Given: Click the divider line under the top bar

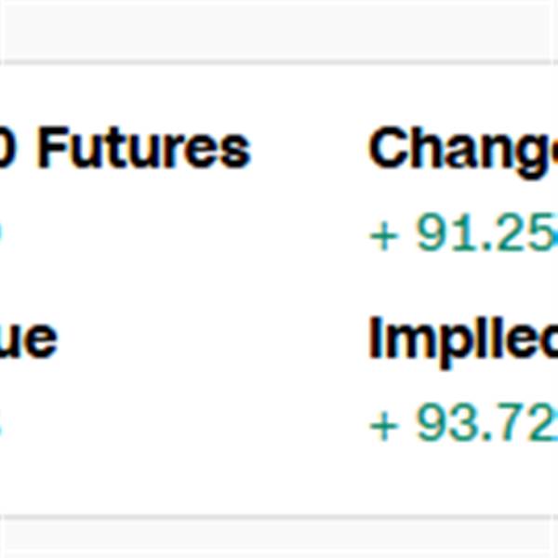Looking at the screenshot, I should point(279,62).
